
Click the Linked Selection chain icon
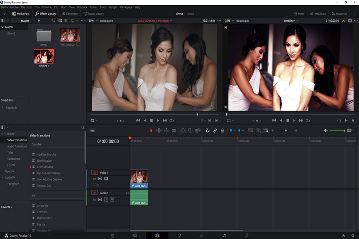click(x=215, y=130)
